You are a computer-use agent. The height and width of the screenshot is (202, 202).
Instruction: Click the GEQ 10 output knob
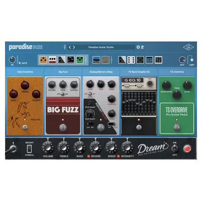pos(150,84)
